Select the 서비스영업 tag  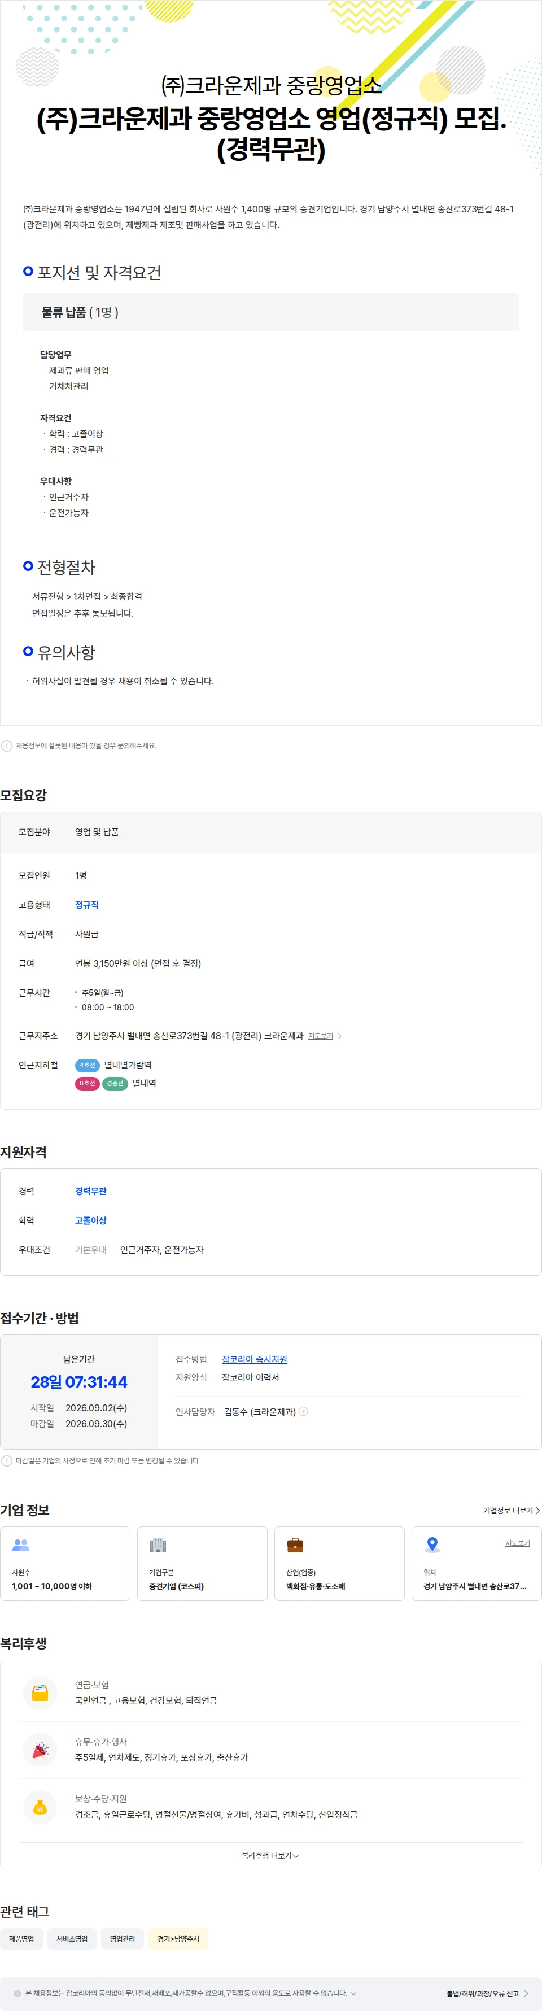72,1938
